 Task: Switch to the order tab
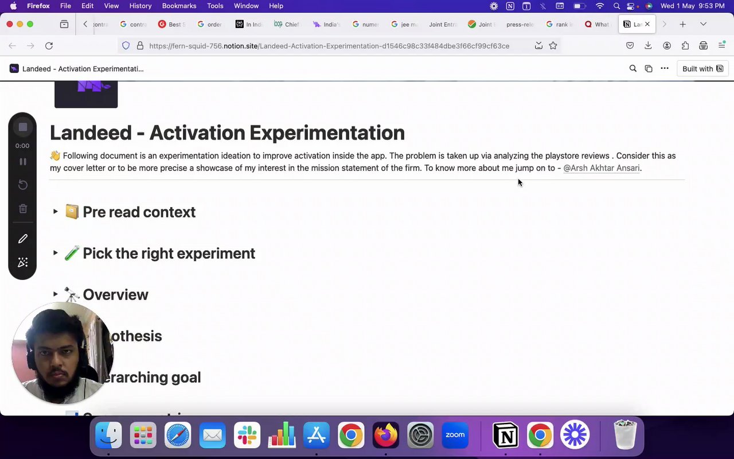[210, 24]
